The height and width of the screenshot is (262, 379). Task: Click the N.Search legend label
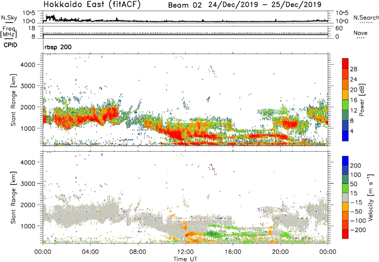coord(366,17)
